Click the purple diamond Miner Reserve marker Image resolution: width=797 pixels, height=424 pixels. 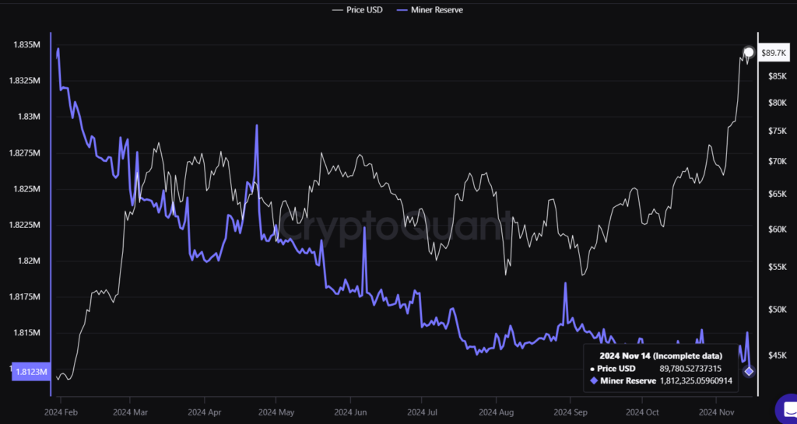click(749, 371)
